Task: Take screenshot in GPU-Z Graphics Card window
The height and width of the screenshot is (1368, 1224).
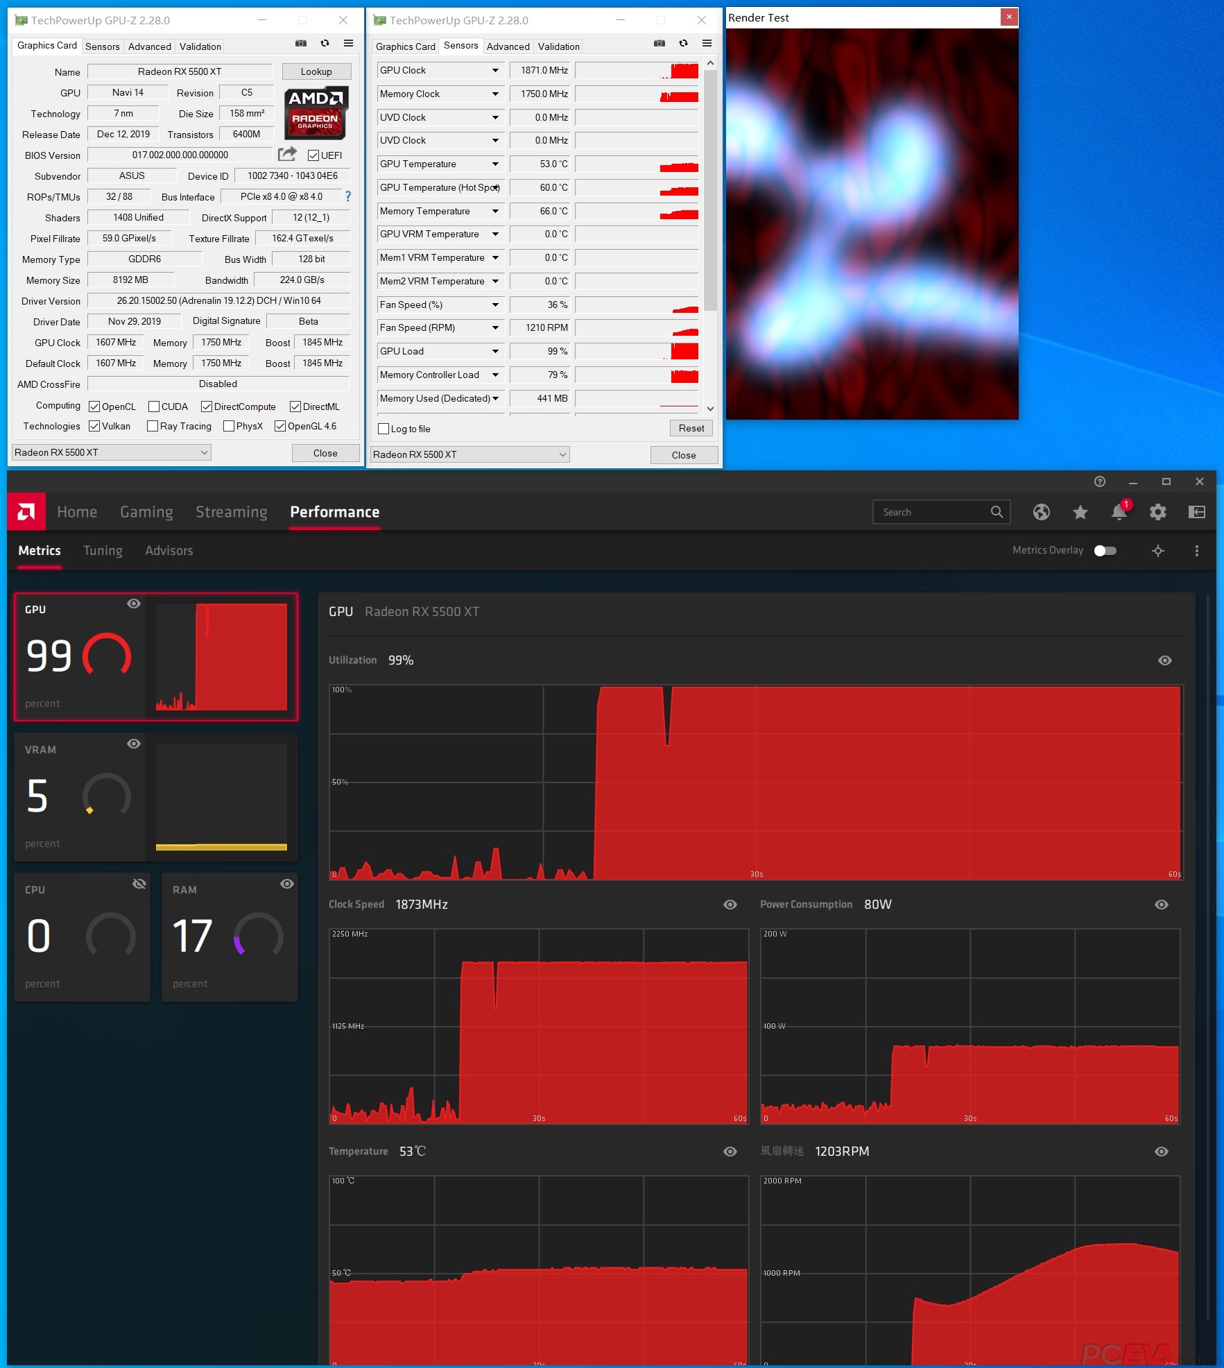Action: point(301,44)
